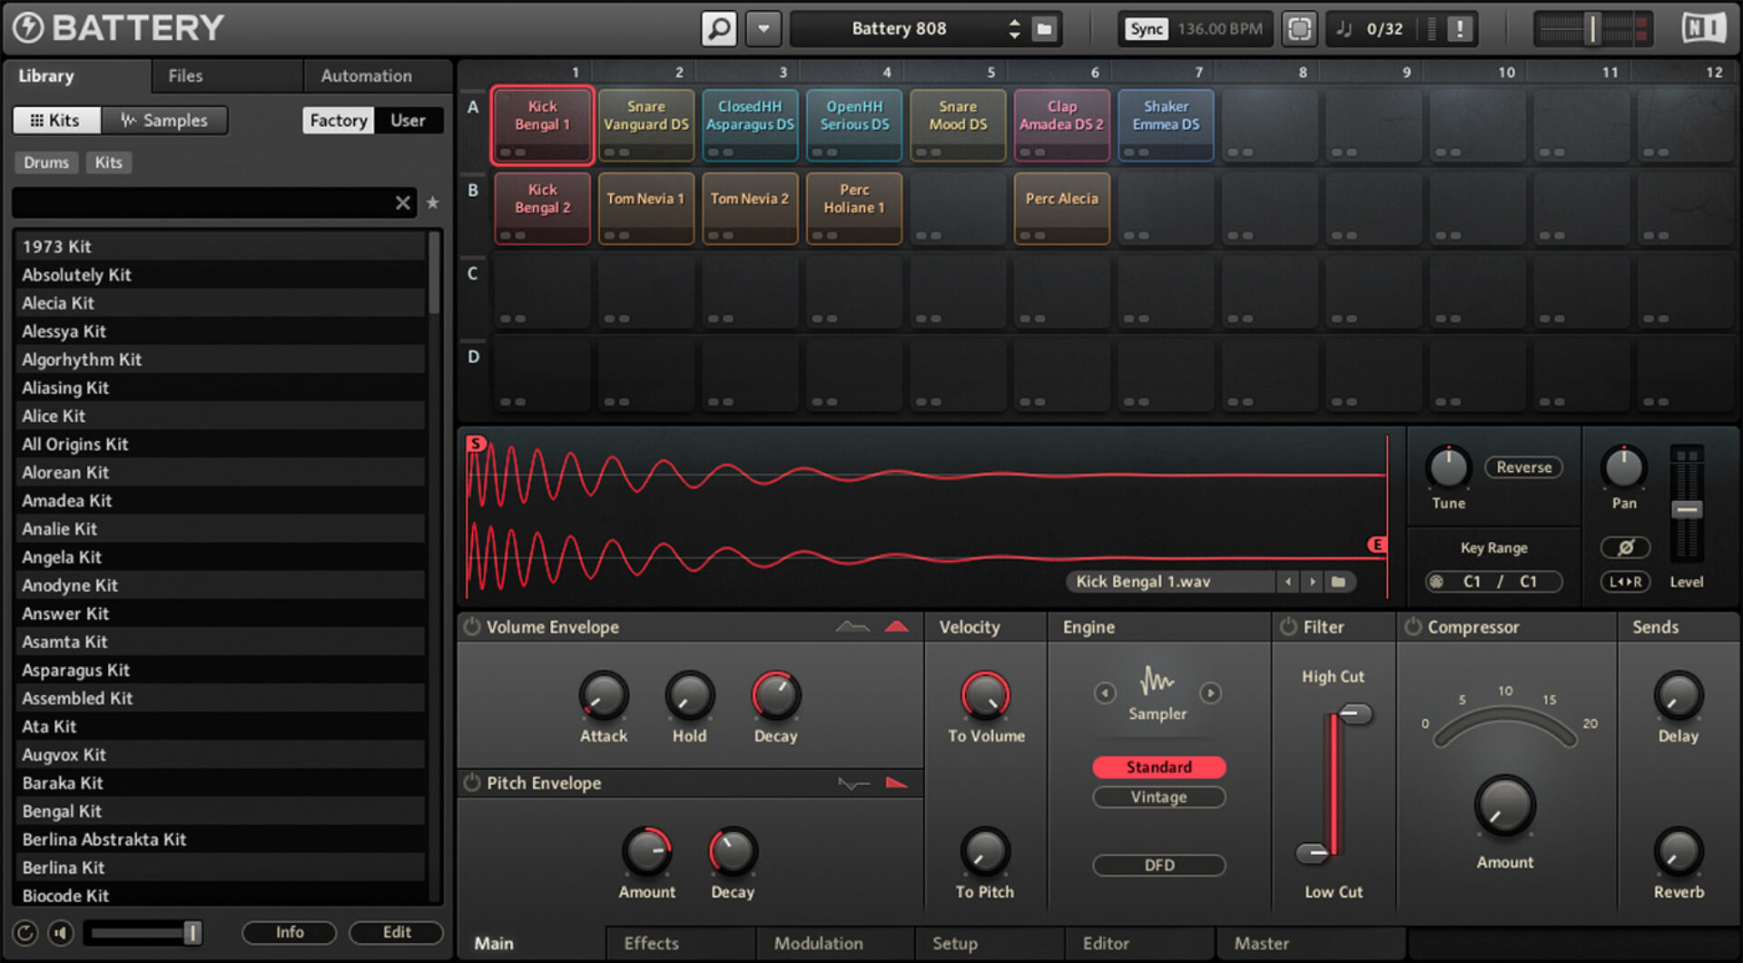This screenshot has width=1743, height=963.
Task: Click the Drums tag filter
Action: [x=46, y=162]
